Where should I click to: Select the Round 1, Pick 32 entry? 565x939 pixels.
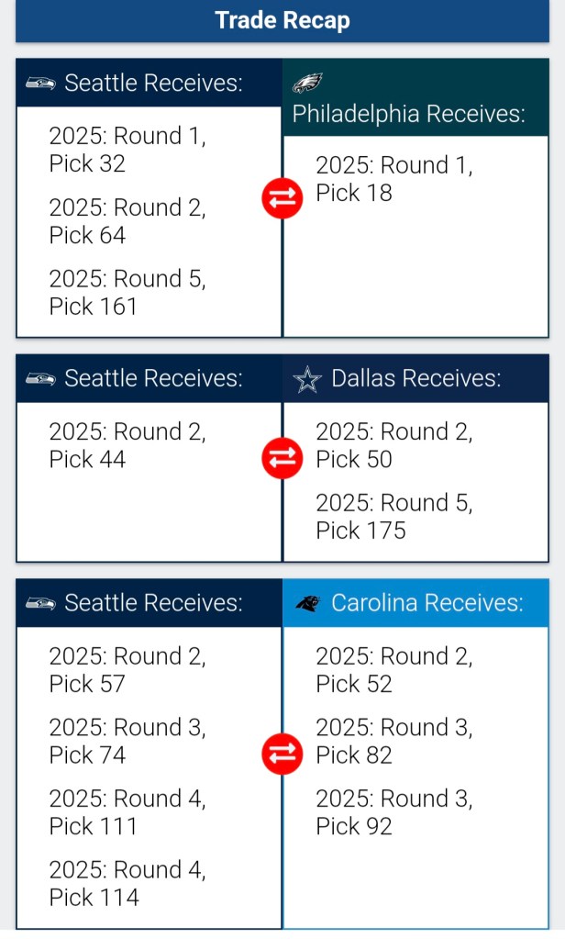coord(127,150)
